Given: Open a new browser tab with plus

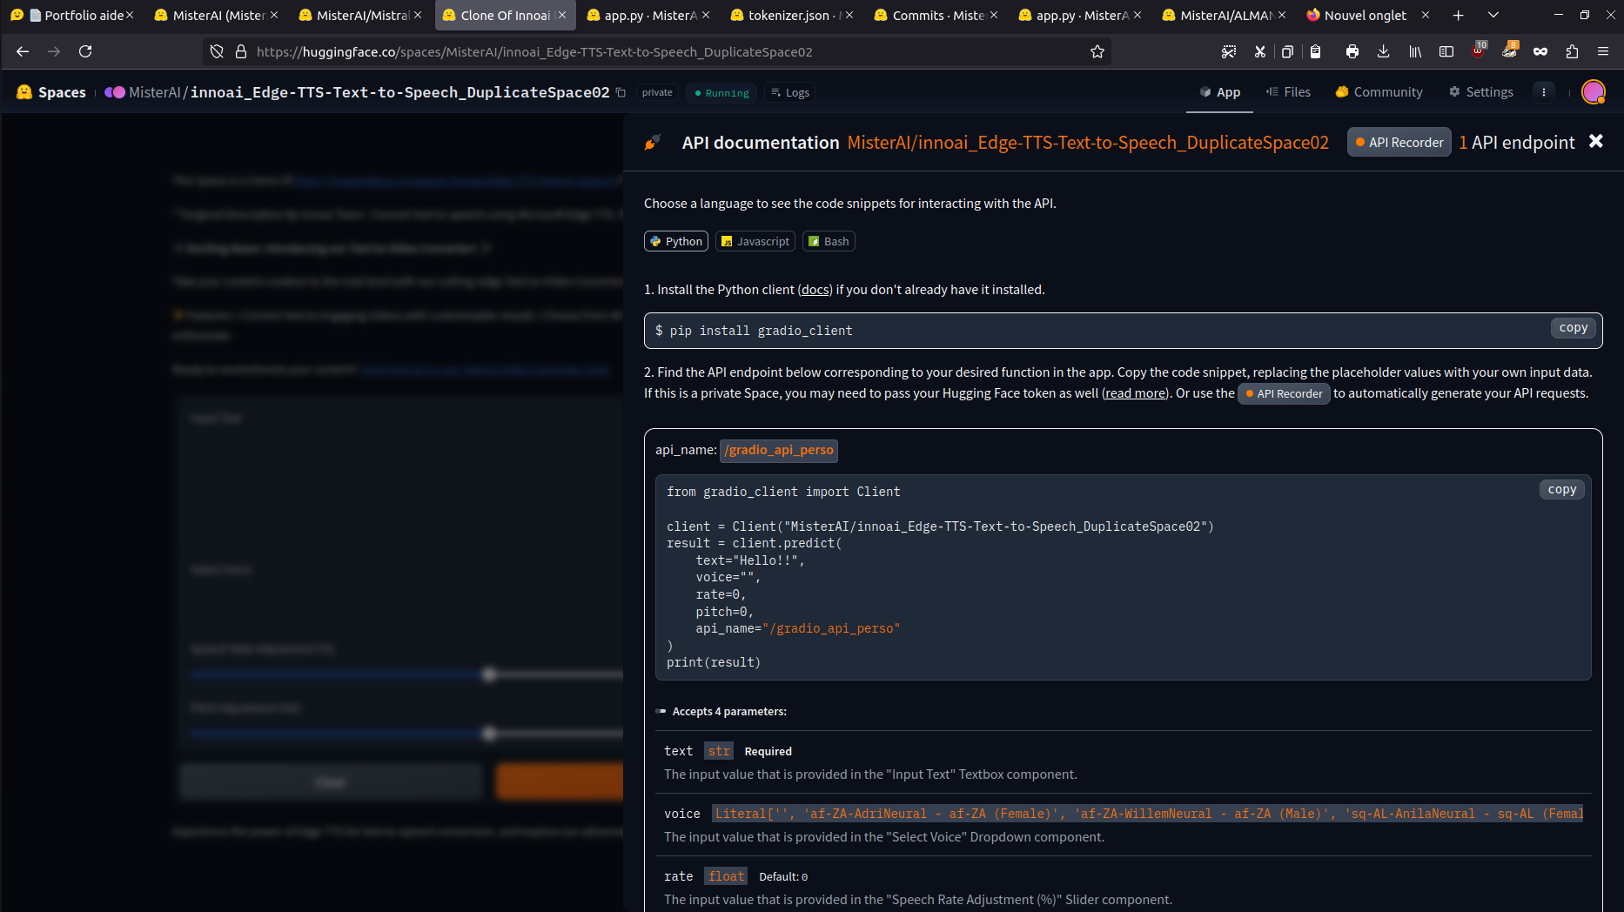Looking at the screenshot, I should [x=1459, y=15].
